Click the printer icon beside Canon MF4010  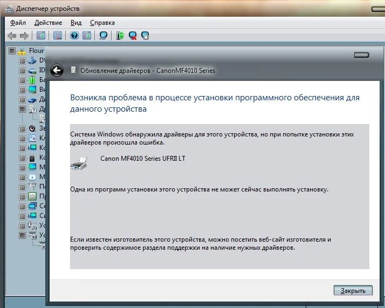click(x=79, y=163)
